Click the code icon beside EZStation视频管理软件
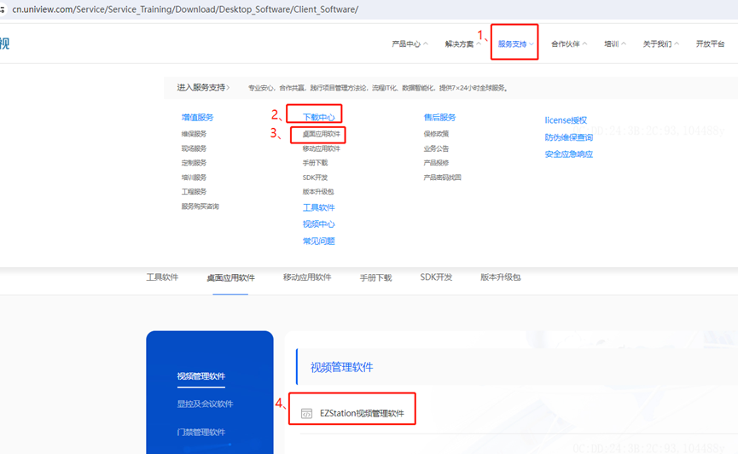 pyautogui.click(x=306, y=414)
